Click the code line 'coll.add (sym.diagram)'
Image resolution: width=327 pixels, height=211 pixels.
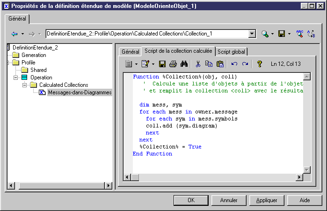182,126
